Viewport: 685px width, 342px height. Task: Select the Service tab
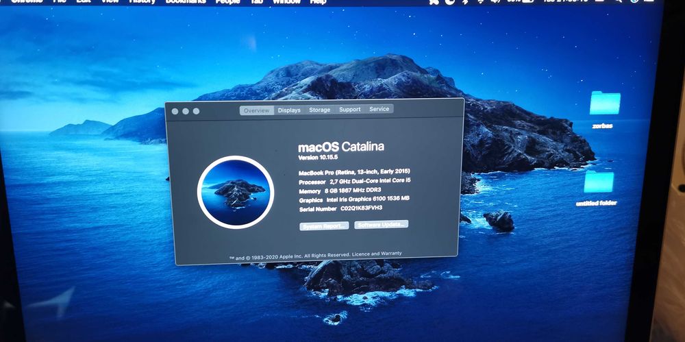click(x=379, y=109)
